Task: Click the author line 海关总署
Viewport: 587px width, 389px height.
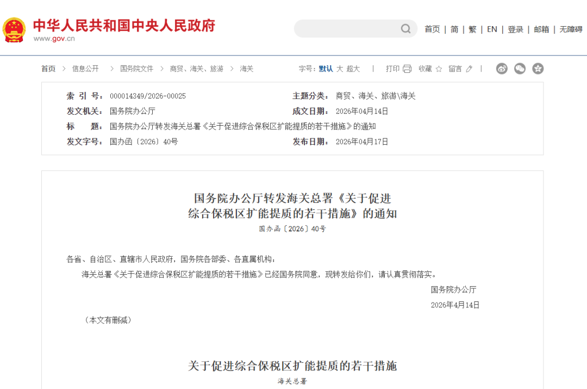Action: 292,381
